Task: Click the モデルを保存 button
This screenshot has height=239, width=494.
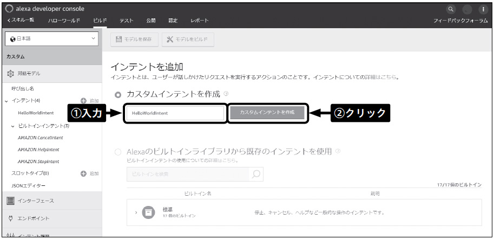Action: click(x=135, y=40)
